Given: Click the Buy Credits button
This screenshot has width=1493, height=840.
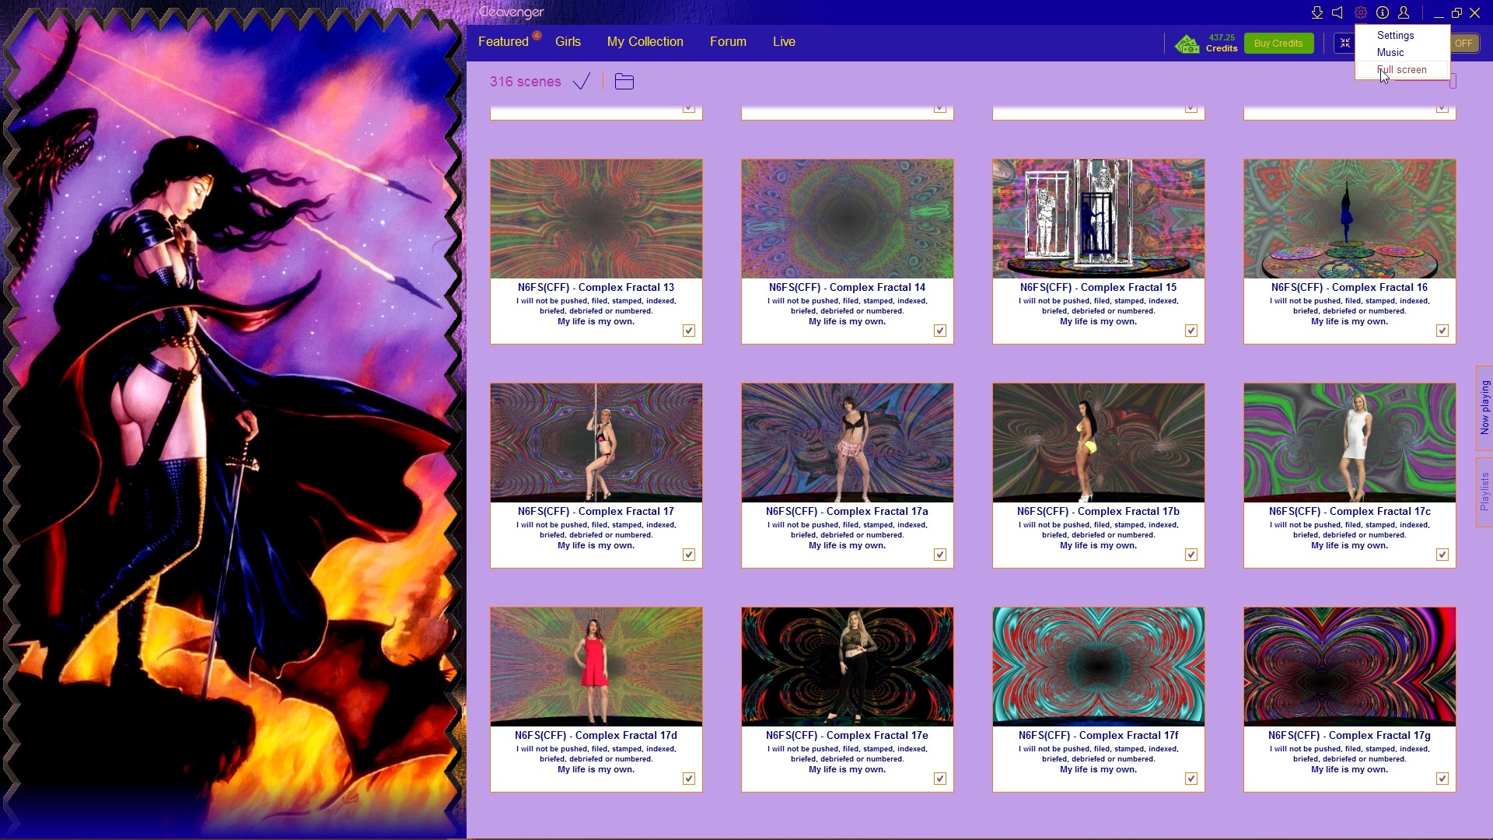Looking at the screenshot, I should [1278, 44].
